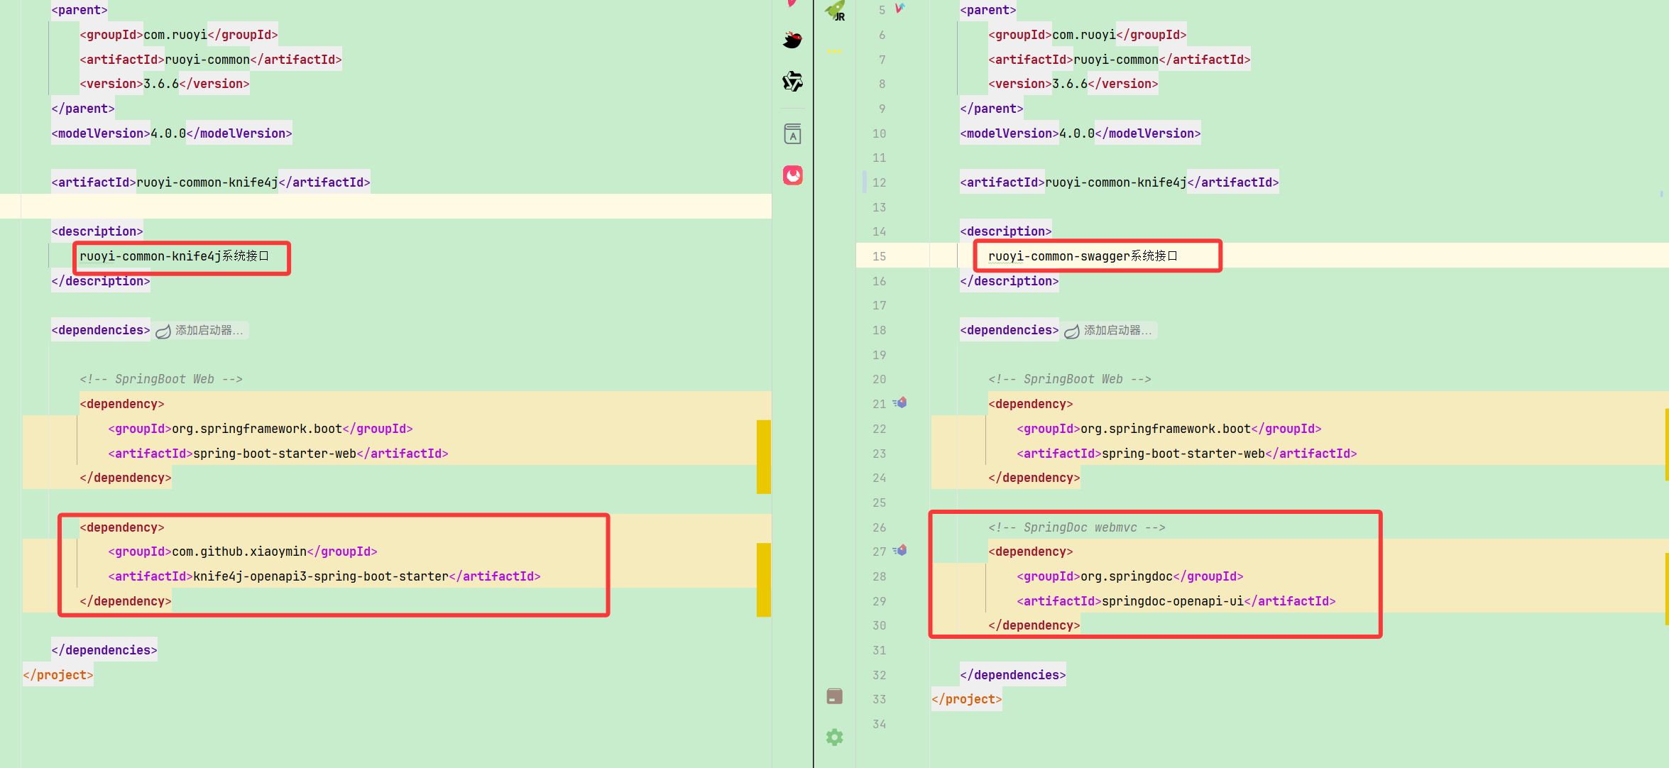This screenshot has height=768, width=1669.
Task: Click line number 15 in the right pane
Action: [x=878, y=256]
